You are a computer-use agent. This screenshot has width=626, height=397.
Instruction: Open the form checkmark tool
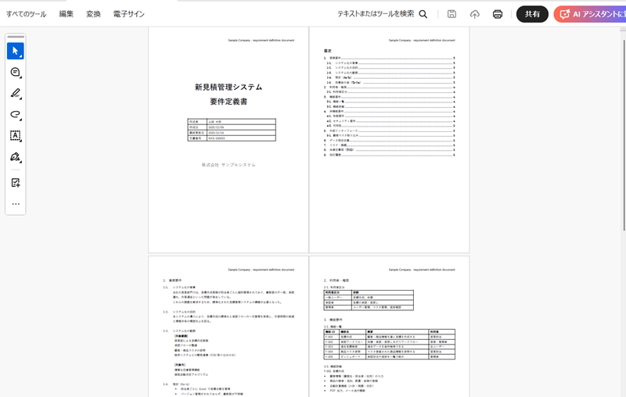[x=16, y=183]
